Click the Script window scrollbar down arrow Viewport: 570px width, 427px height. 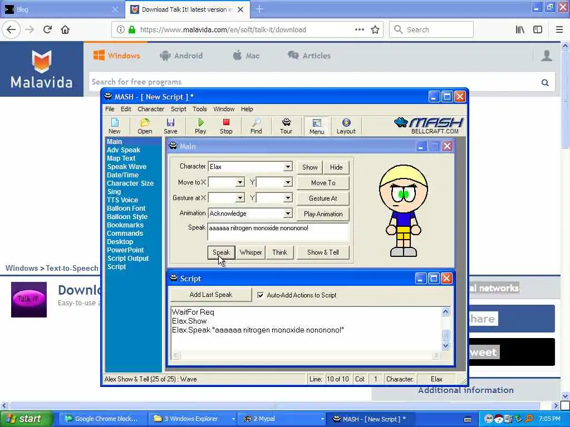(446, 346)
